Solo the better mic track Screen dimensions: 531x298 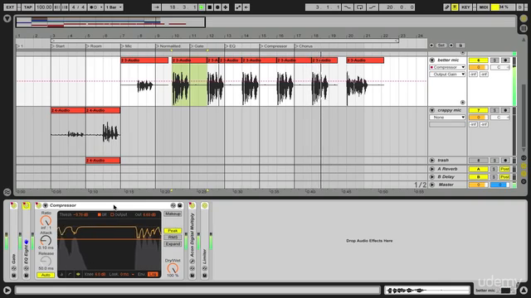tap(494, 60)
